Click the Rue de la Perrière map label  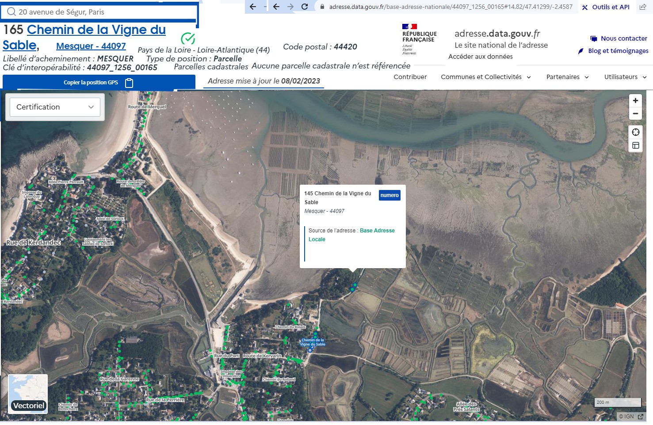[x=165, y=400]
